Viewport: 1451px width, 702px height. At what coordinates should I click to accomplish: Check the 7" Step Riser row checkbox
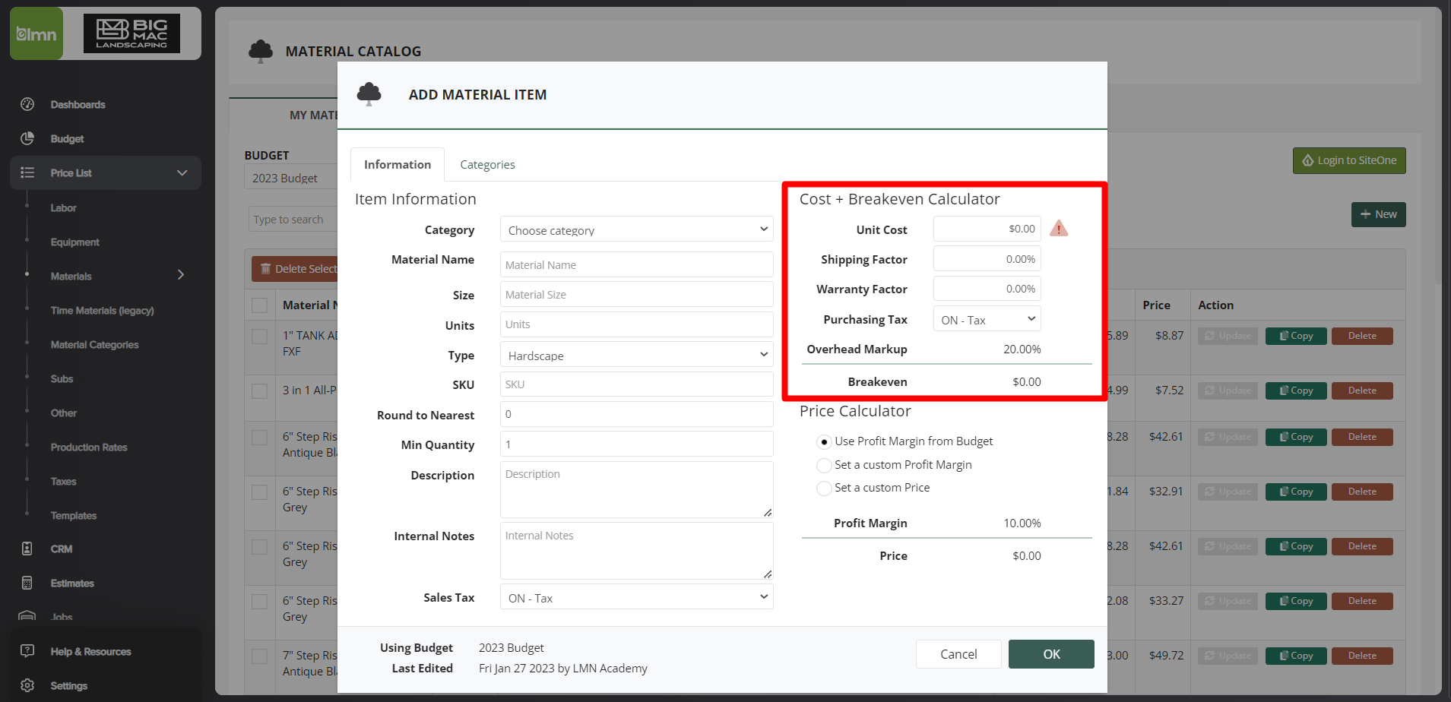pos(260,656)
